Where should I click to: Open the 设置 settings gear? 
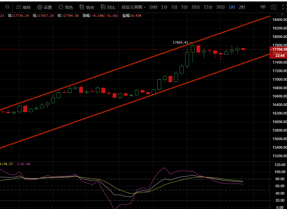click(44, 7)
